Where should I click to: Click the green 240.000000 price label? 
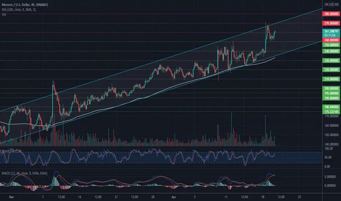coord(331,51)
